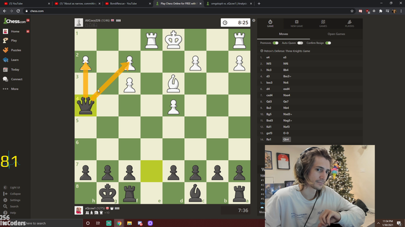Screen dimensions: 405x227
Task: Open Cortana circle on the taskbar
Action: [x=88, y=223]
